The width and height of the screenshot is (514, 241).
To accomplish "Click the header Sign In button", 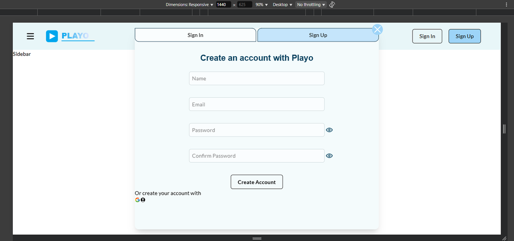I will pyautogui.click(x=427, y=36).
